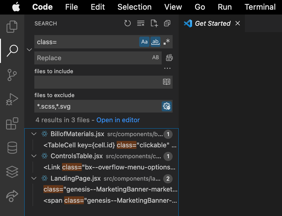This screenshot has width=282, height=216.
Task: Toggle Match Case in the search box
Action: point(144,42)
